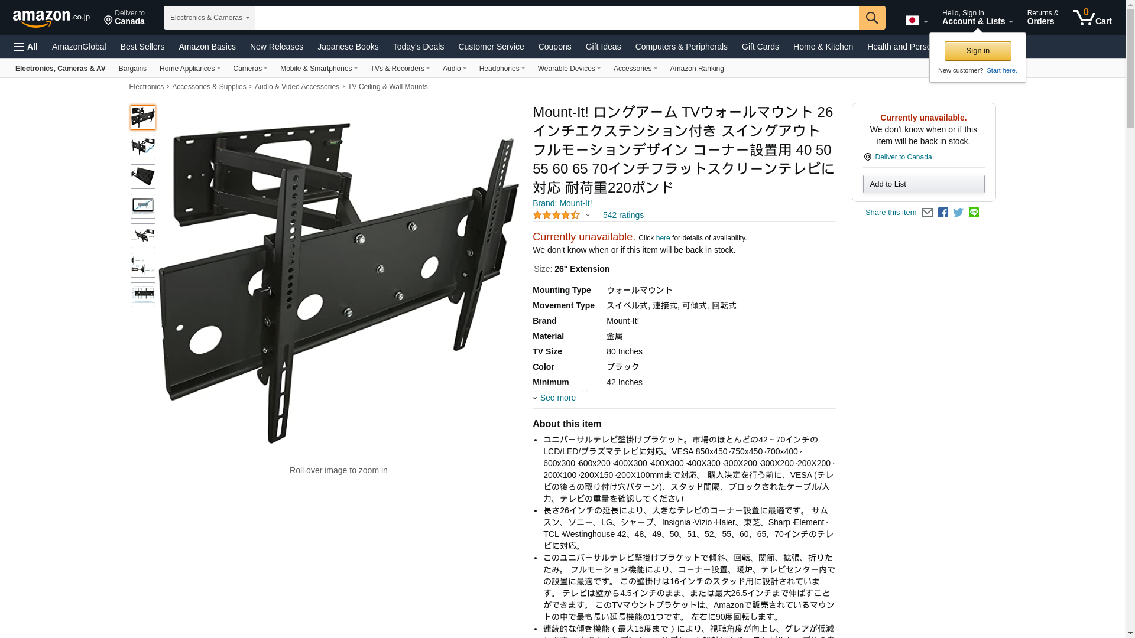1135x638 pixels.
Task: Open the Headphones submenu
Action: (x=502, y=69)
